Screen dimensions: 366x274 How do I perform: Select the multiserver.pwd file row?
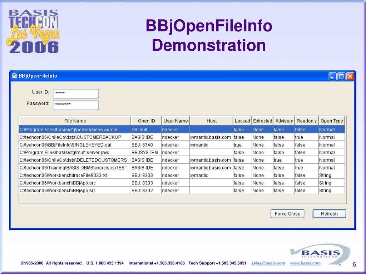coord(182,152)
